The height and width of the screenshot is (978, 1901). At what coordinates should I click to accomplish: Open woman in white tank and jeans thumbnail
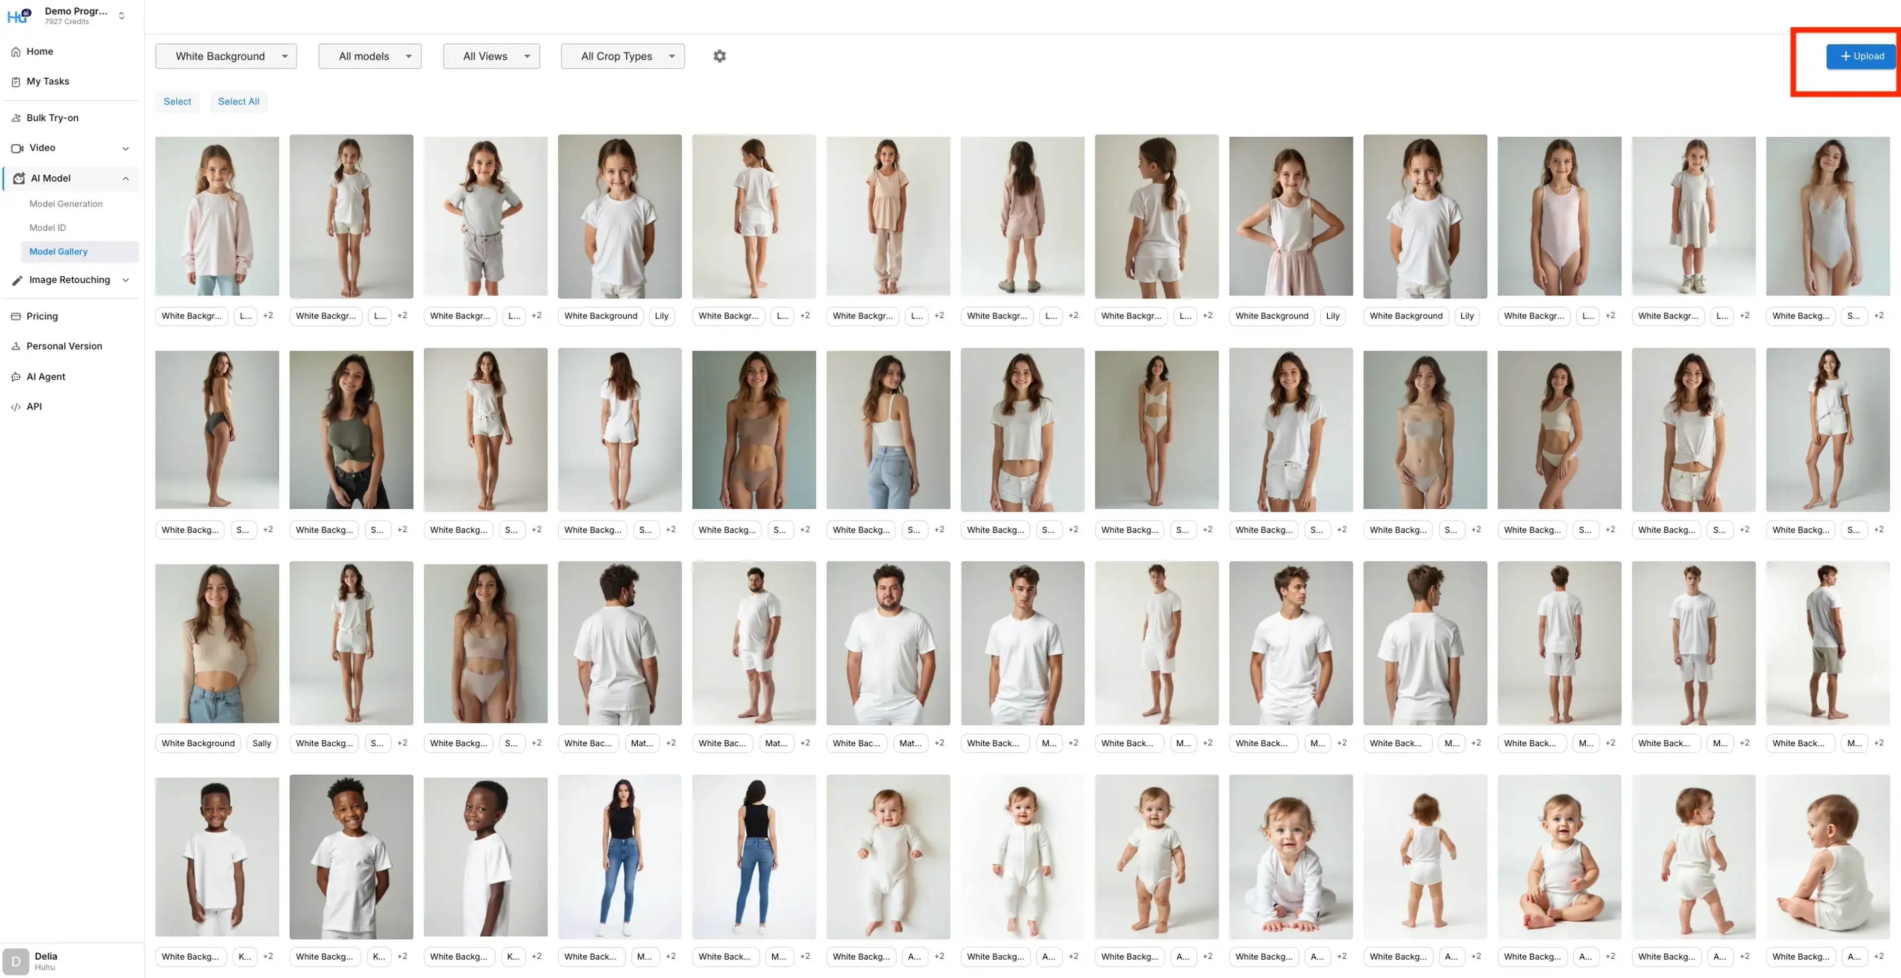click(x=889, y=430)
